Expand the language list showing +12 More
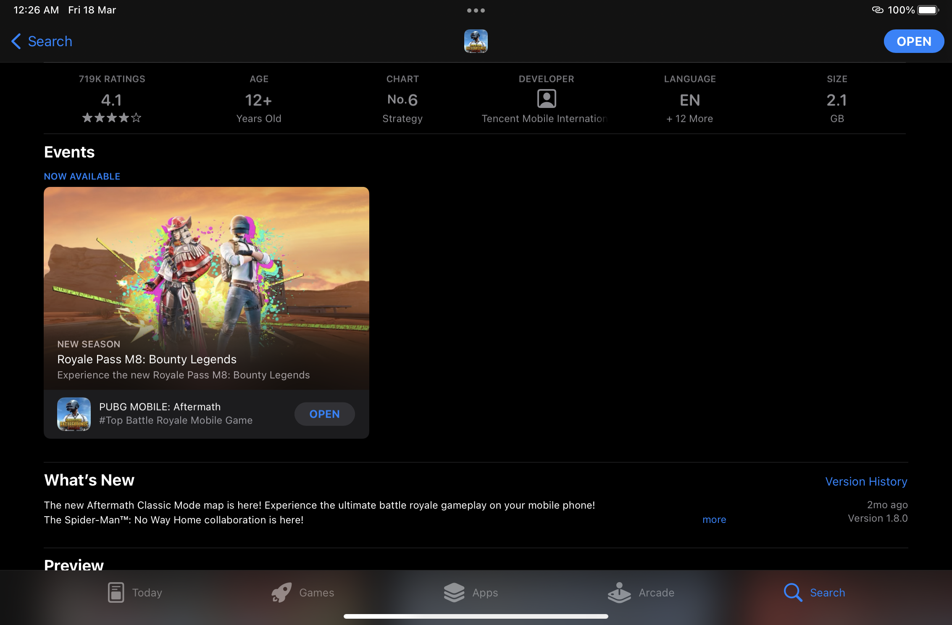The width and height of the screenshot is (952, 625). pyautogui.click(x=689, y=118)
